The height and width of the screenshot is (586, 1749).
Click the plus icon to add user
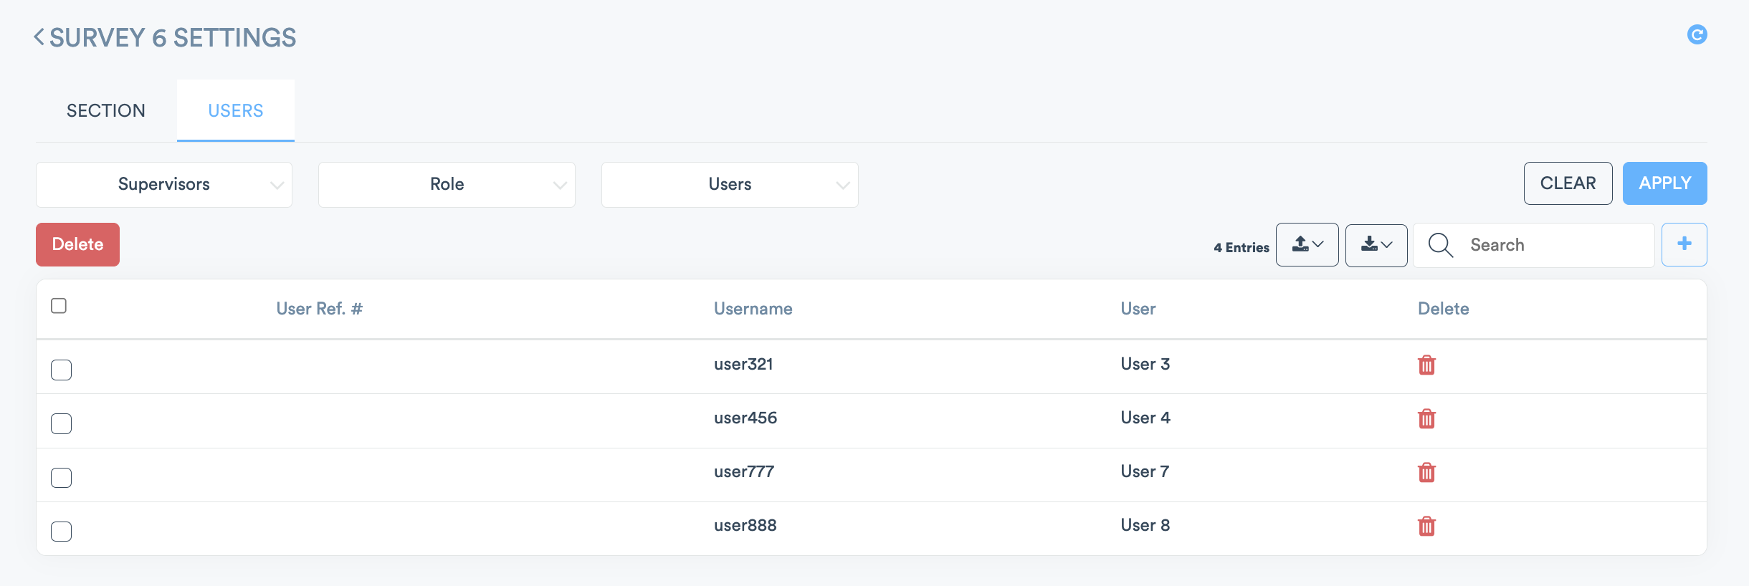[1684, 244]
